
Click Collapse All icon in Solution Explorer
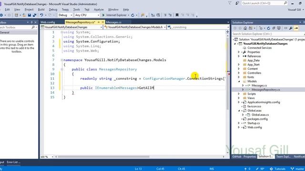tap(274, 28)
